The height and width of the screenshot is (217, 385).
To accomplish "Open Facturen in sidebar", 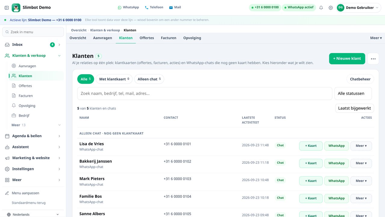I will click(x=36, y=96).
